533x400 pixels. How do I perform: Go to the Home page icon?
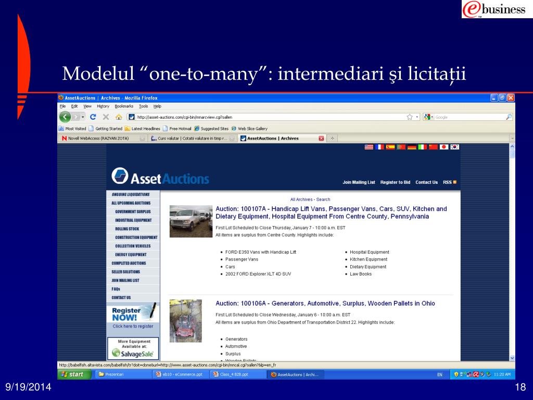coord(118,117)
